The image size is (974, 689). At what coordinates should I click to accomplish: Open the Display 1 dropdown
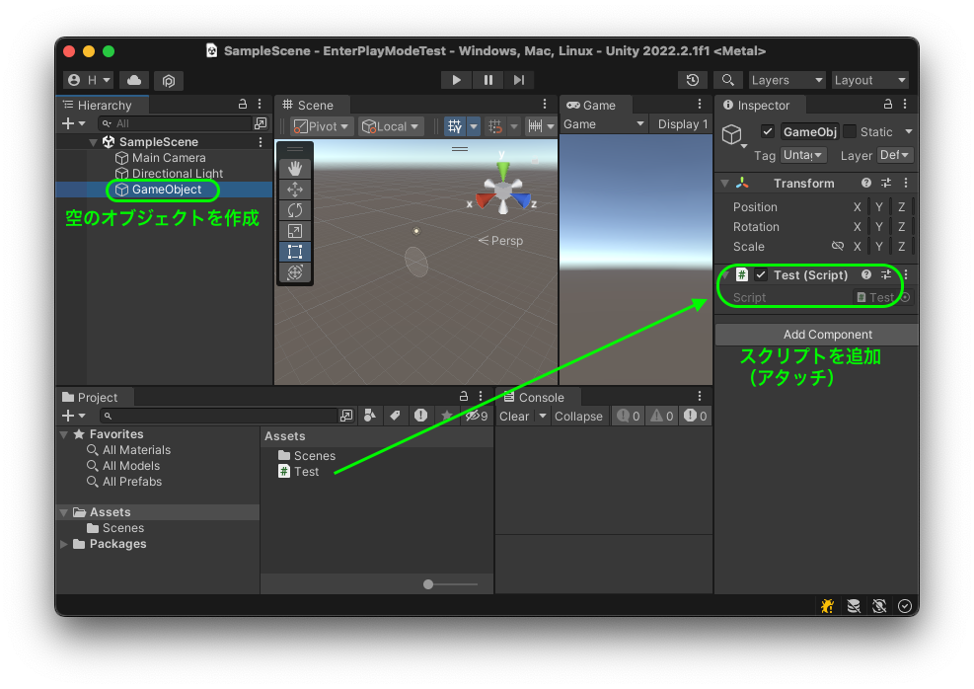(682, 124)
